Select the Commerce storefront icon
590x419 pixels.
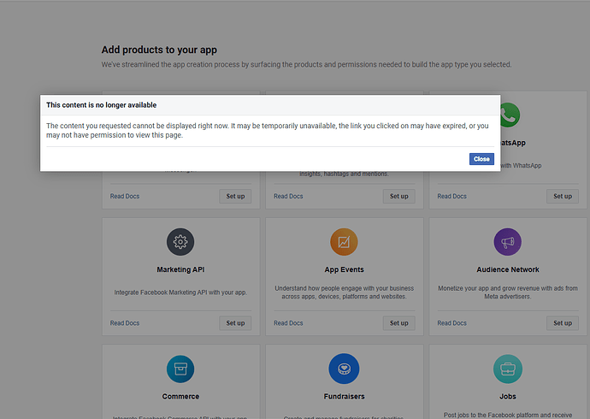point(180,369)
